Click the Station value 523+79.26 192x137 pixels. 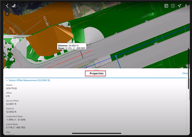click(x=11, y=89)
